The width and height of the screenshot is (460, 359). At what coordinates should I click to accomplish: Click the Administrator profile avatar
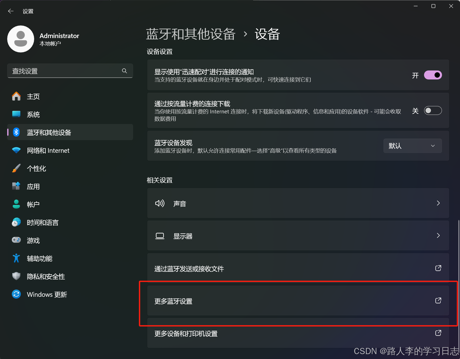click(x=21, y=39)
